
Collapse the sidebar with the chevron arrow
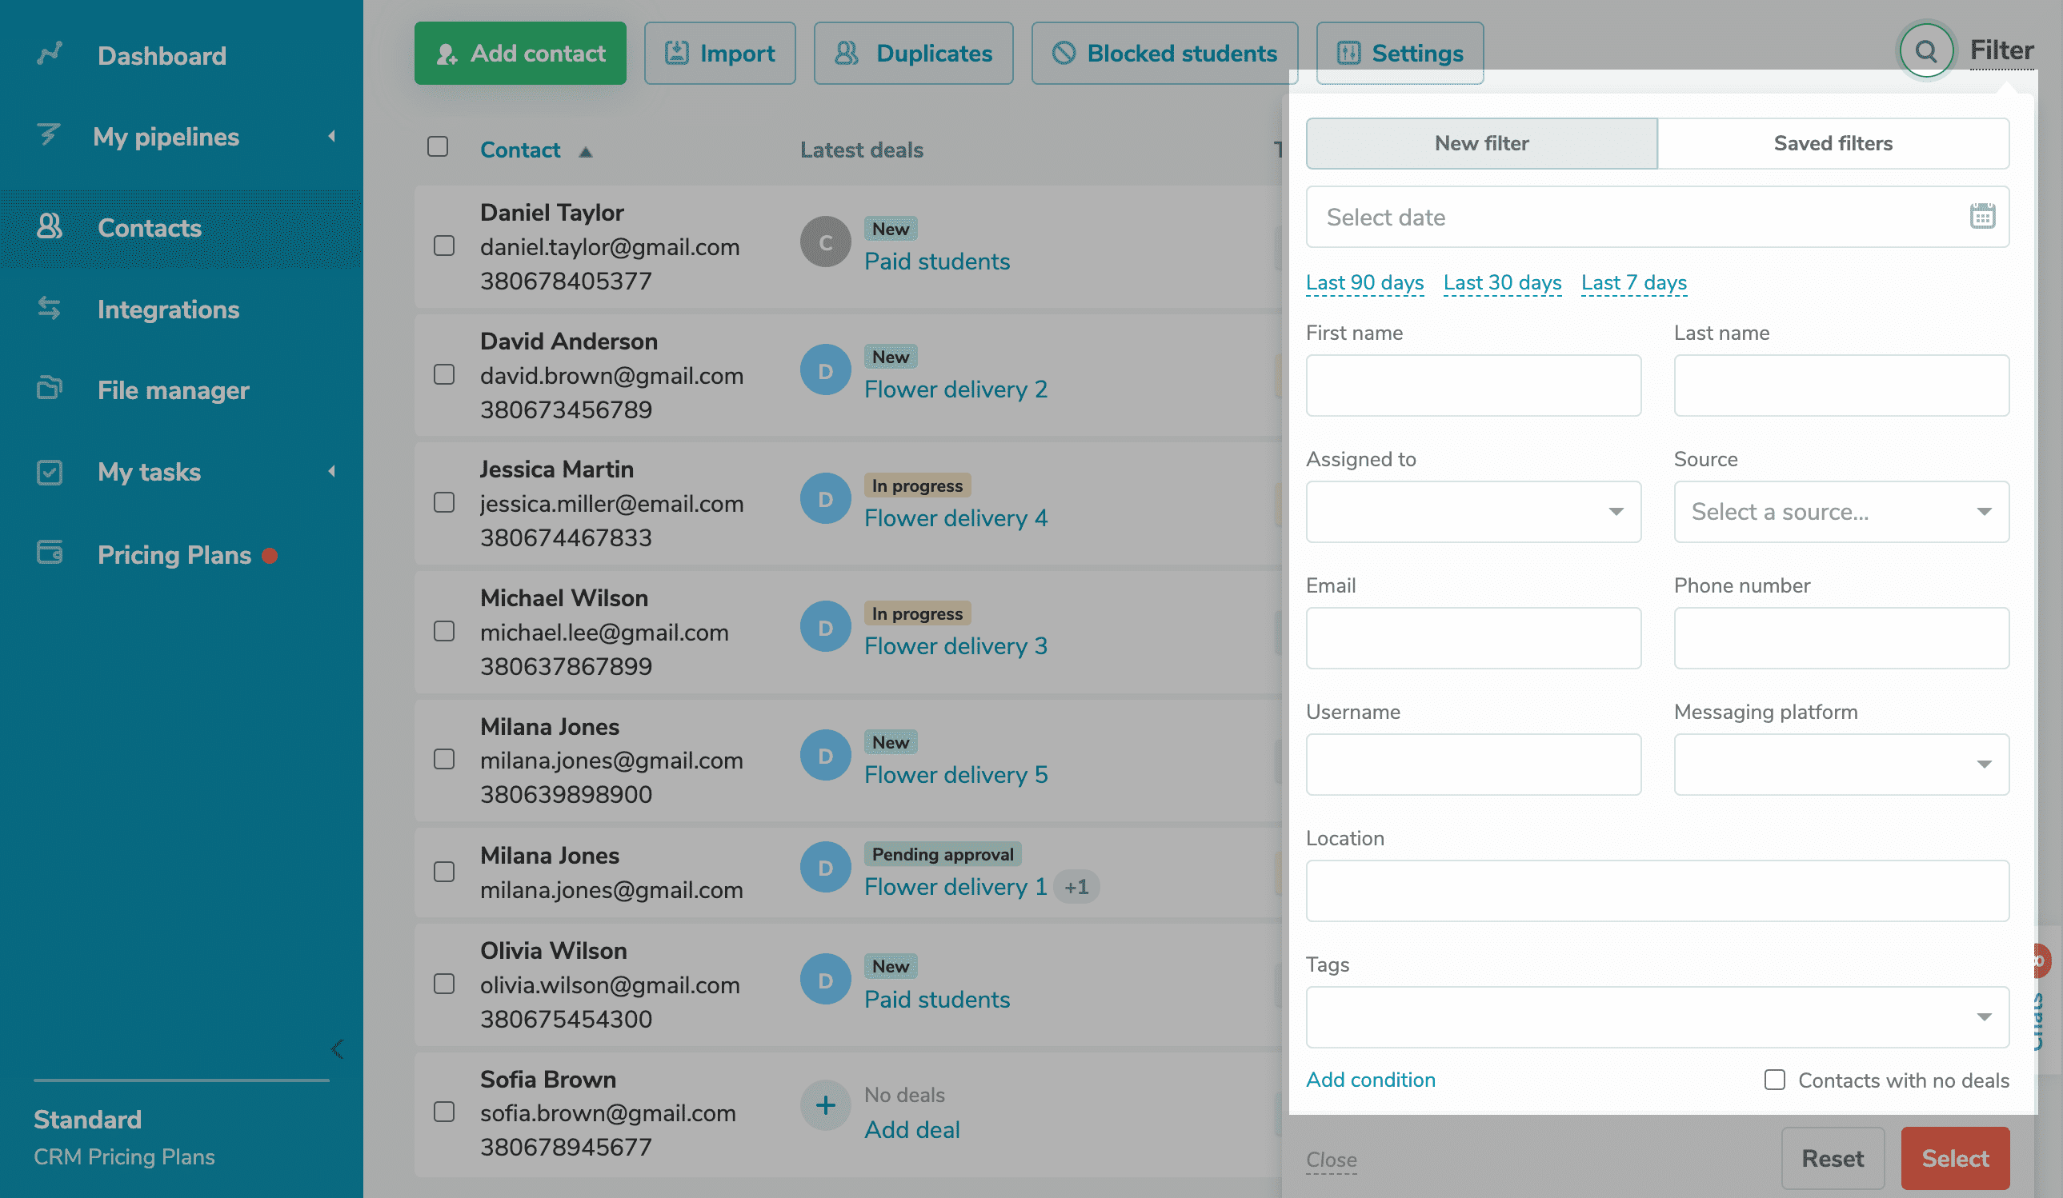coord(337,1049)
